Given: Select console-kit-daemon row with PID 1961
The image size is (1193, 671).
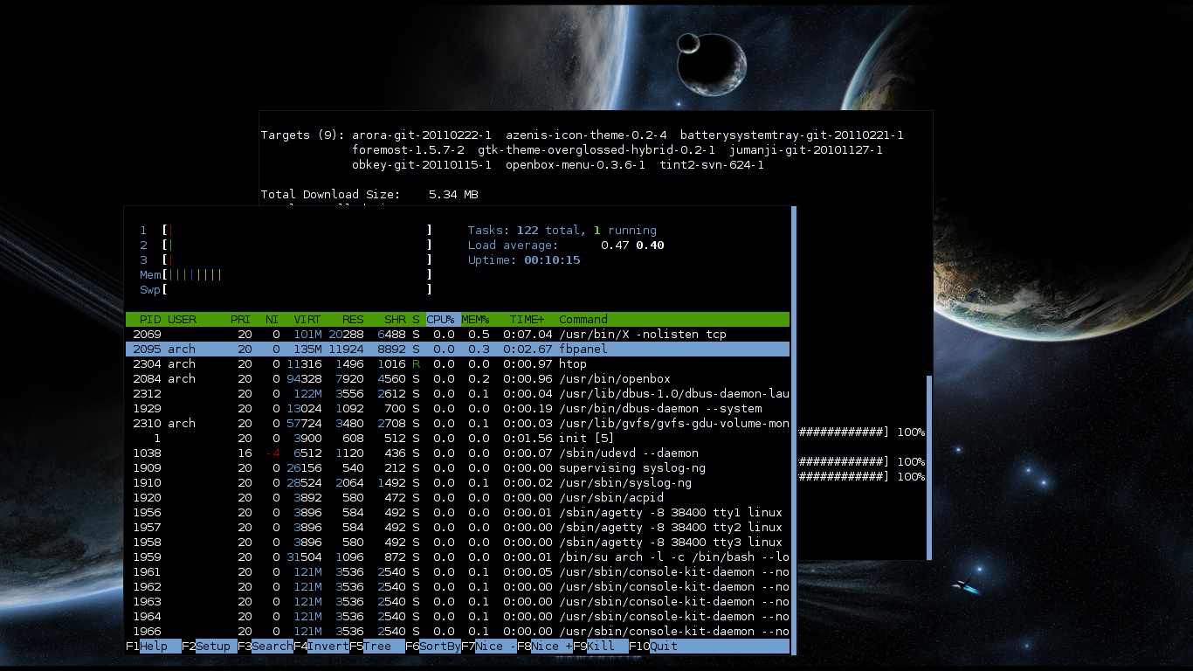Looking at the screenshot, I should (458, 572).
